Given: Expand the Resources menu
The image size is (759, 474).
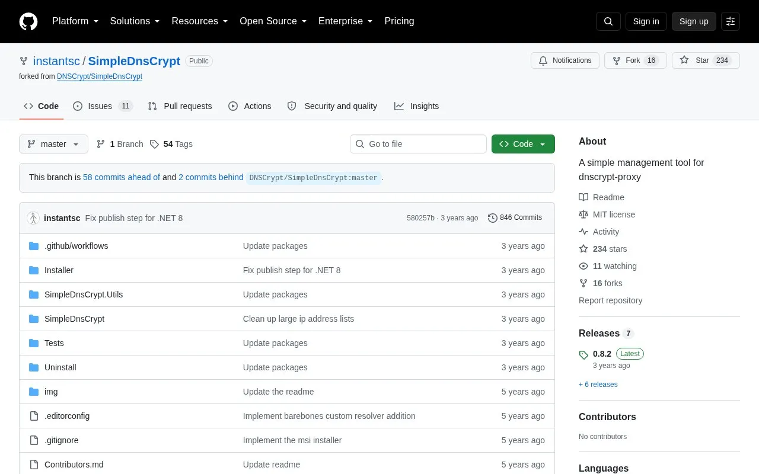Looking at the screenshot, I should click(200, 21).
